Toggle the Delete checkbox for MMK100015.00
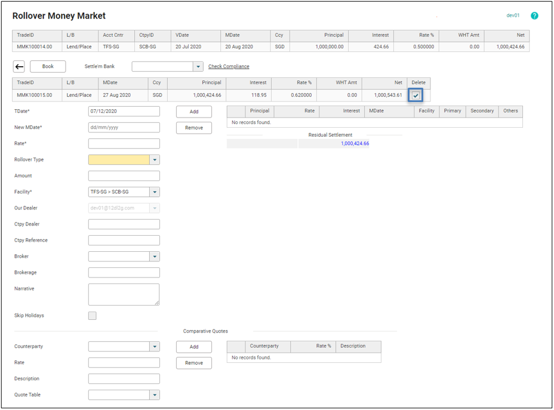 pos(416,95)
